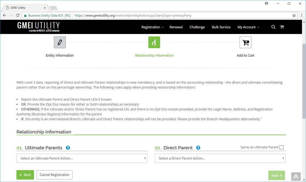Click the Next button
This screenshot has width=306, height=182.
point(276,175)
